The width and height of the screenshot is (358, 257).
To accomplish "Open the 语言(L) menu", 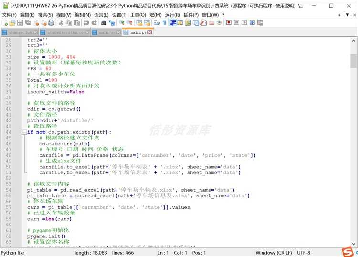I will click(101, 15).
